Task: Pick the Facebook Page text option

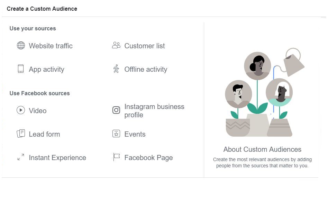Action: pos(148,158)
